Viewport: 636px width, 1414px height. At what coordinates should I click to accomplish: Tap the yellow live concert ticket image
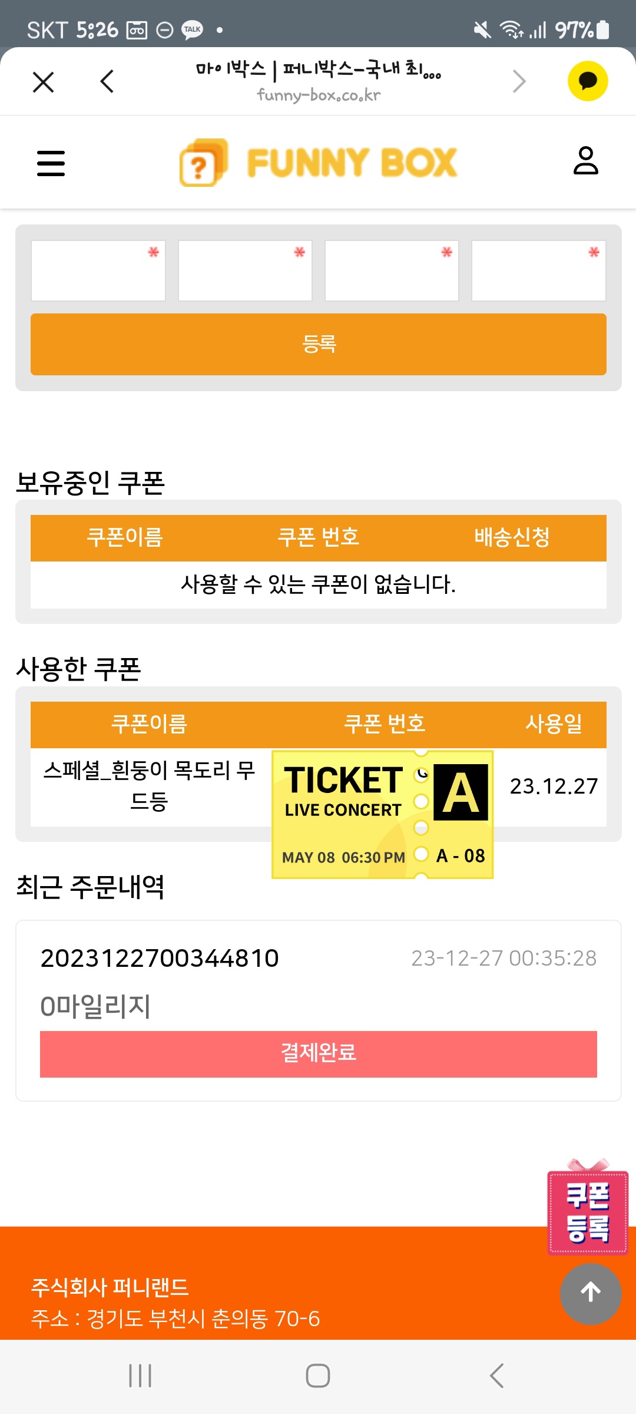click(382, 815)
